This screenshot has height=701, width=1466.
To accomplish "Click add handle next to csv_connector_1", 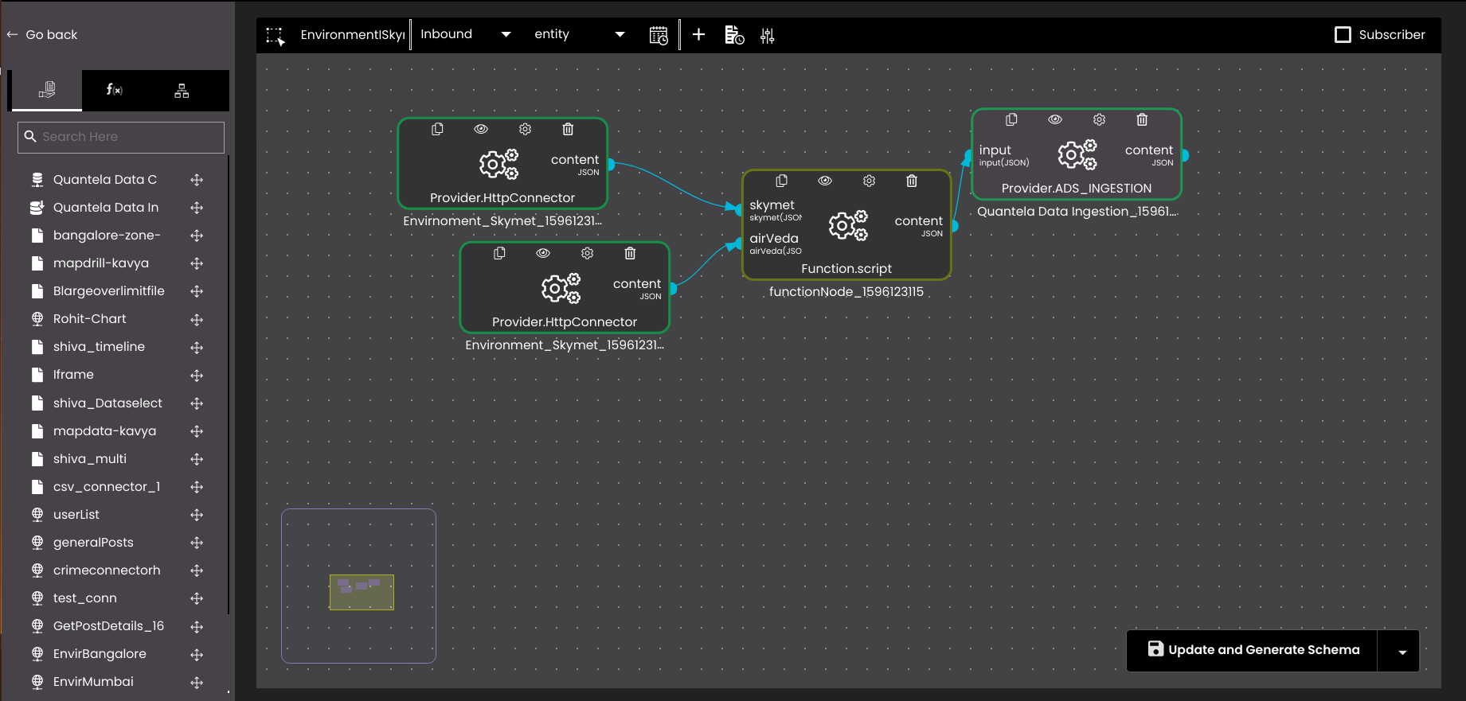I will pos(197,487).
